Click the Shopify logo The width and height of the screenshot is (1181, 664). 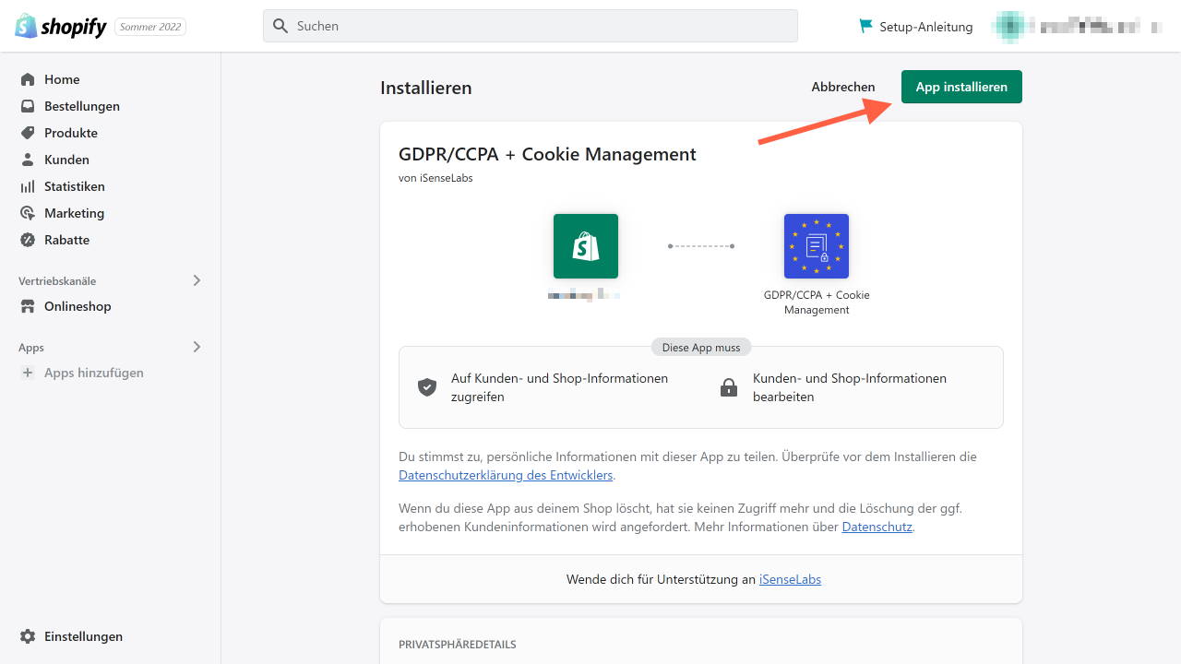61,26
